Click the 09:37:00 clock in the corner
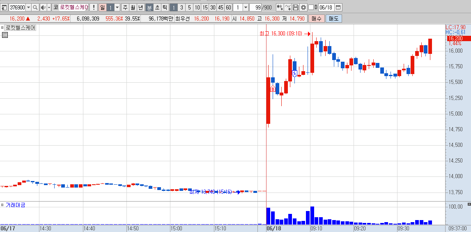Image resolution: width=471 pixels, height=232 pixels. pyautogui.click(x=458, y=229)
